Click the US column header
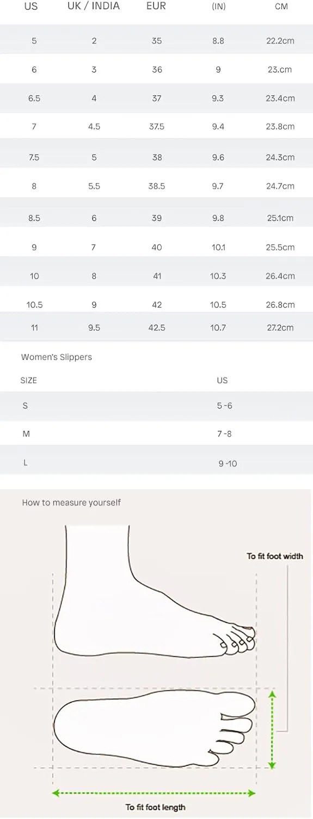Screen dimensions: 313x819 [31, 7]
